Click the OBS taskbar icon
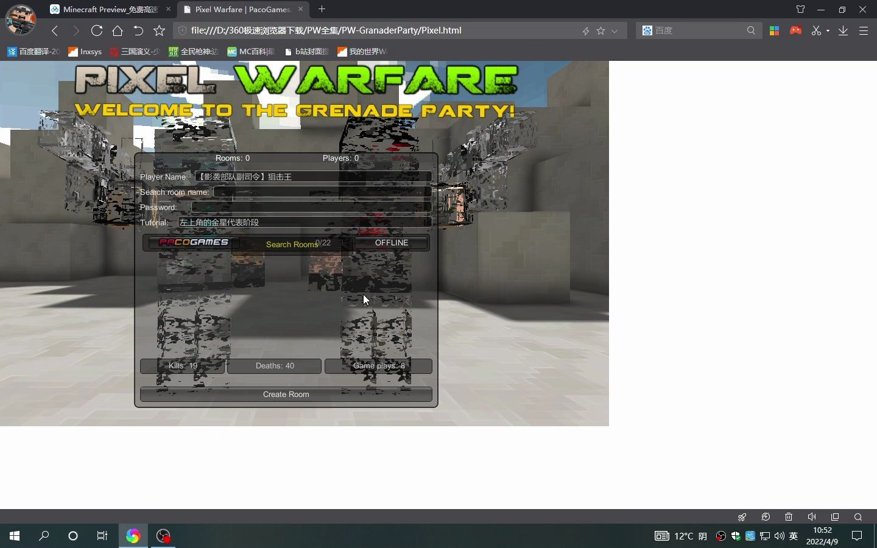This screenshot has width=877, height=548. [163, 536]
